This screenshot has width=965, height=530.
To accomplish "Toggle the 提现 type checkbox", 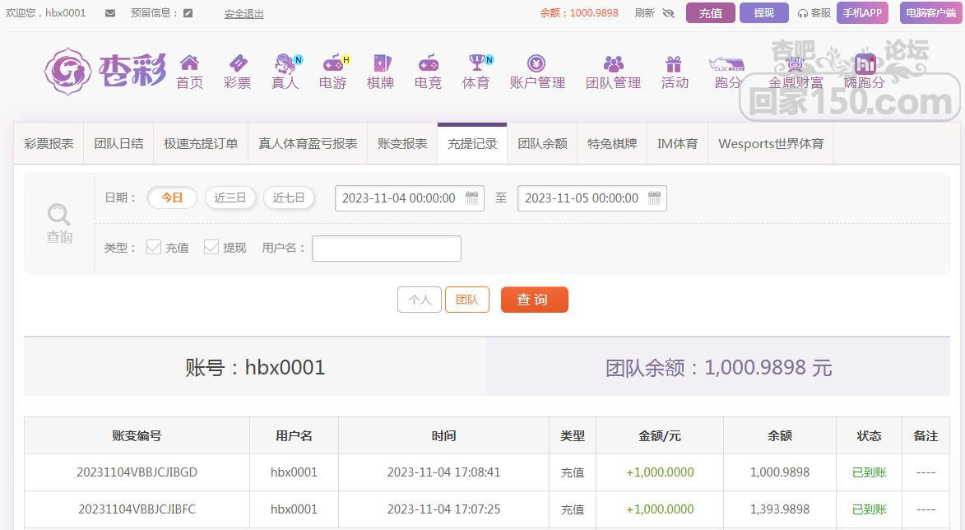I will tap(211, 247).
